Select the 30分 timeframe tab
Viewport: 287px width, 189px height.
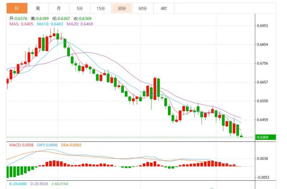(122, 8)
